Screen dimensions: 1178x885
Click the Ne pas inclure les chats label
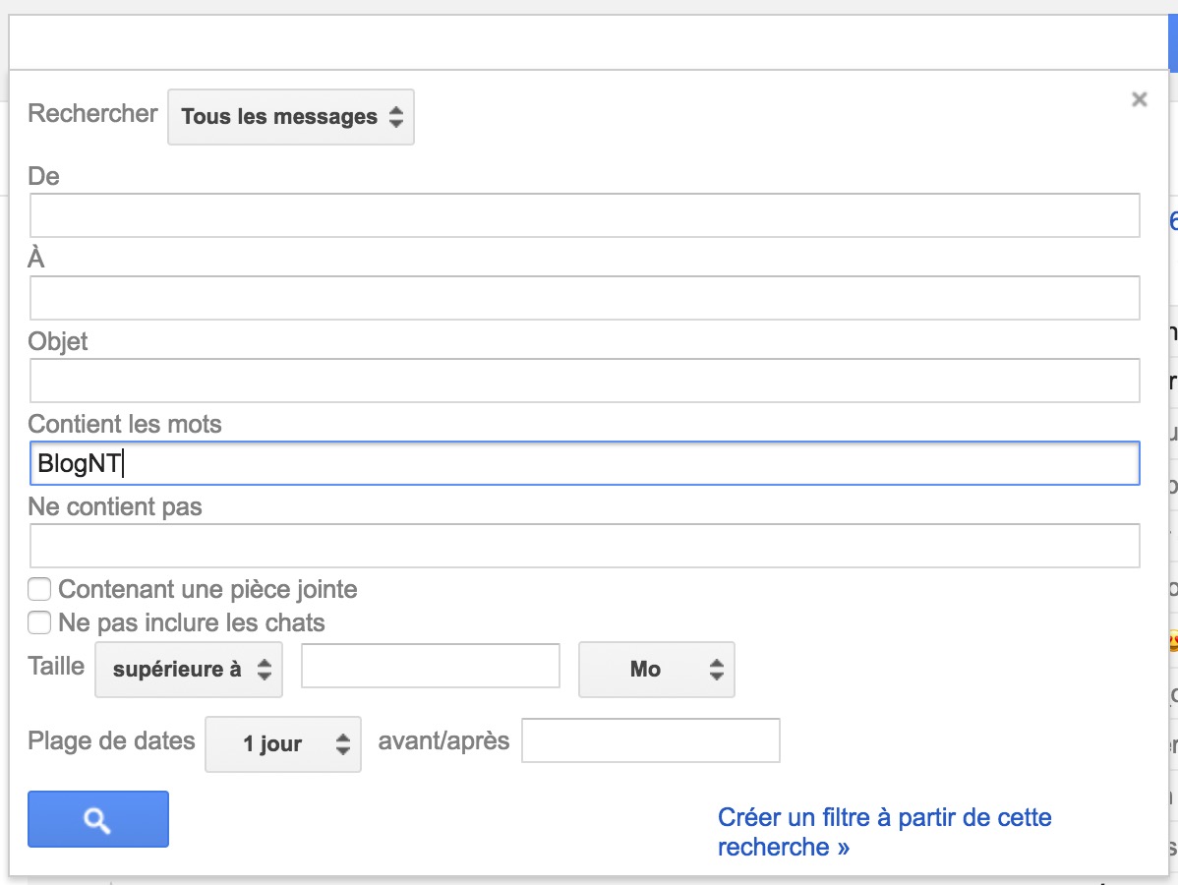[x=191, y=622]
